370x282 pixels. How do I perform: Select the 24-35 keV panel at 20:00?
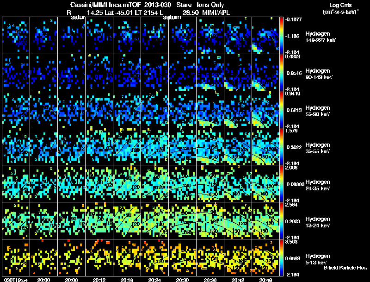pos(43,184)
